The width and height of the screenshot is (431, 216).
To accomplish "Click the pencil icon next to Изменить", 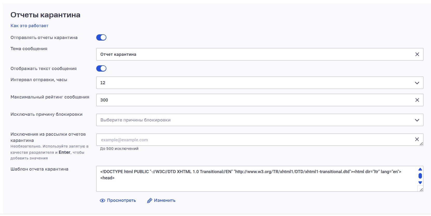I will pos(149,200).
